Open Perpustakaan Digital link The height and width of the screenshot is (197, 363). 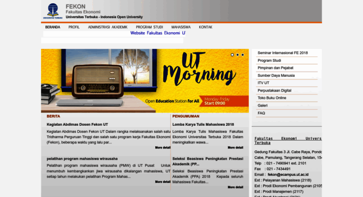point(274,90)
